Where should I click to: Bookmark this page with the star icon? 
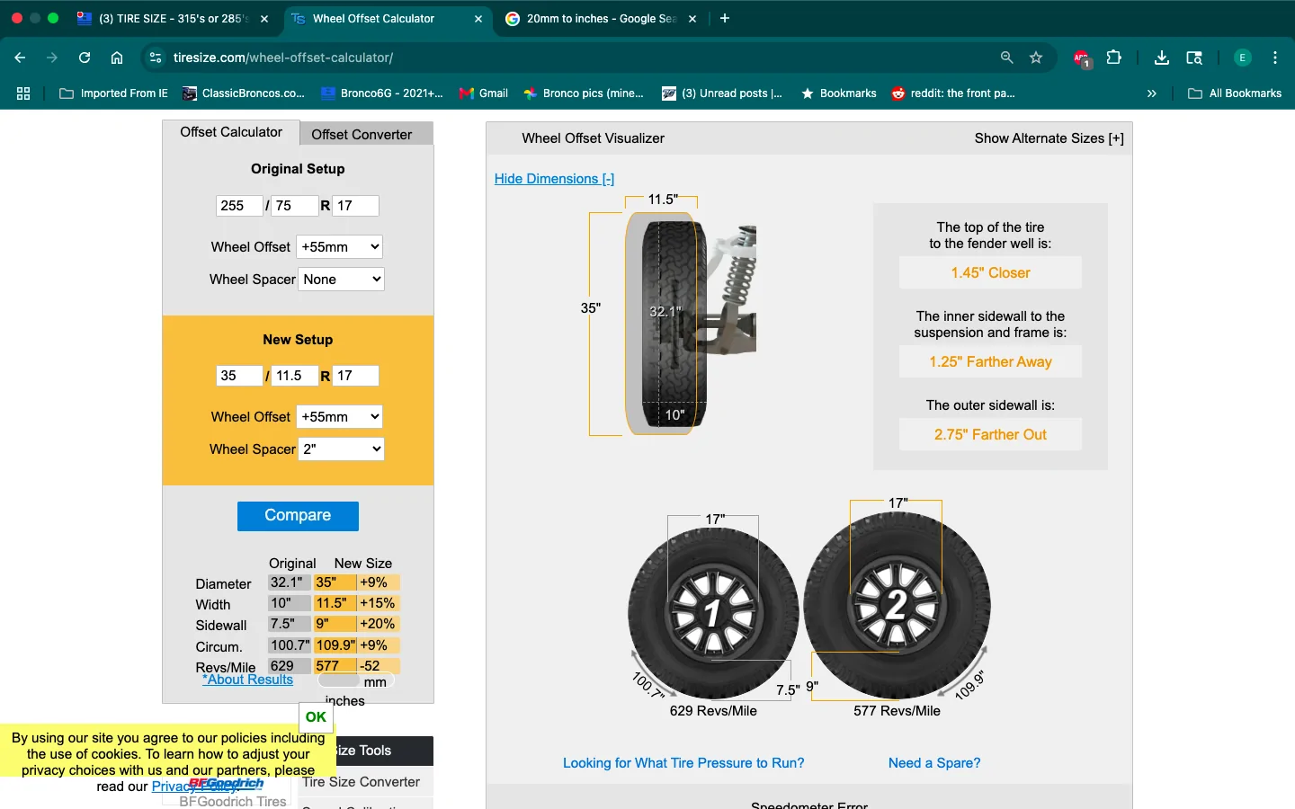pyautogui.click(x=1036, y=58)
